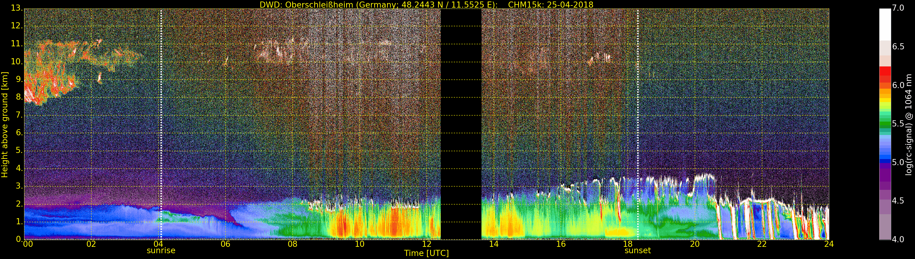Click the '13.' tick on the height axis
This screenshot has width=915, height=259.
tap(17, 9)
